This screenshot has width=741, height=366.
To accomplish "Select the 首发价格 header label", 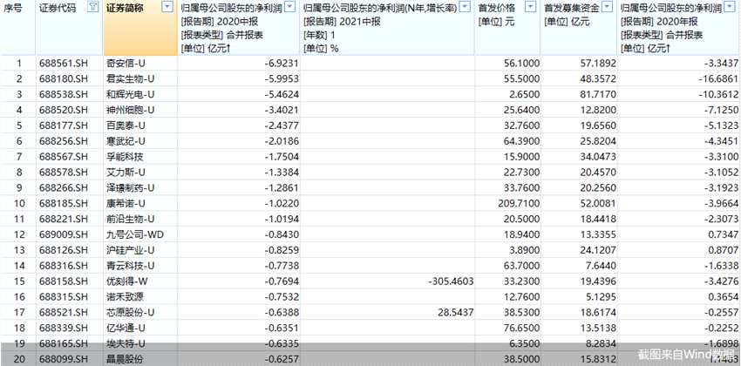I will click(496, 8).
